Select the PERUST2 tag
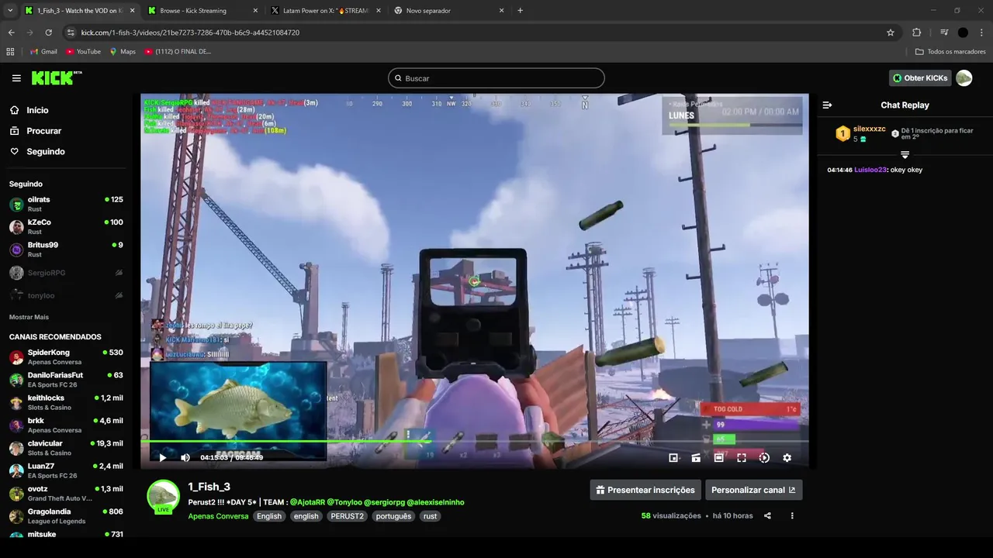 point(347,516)
